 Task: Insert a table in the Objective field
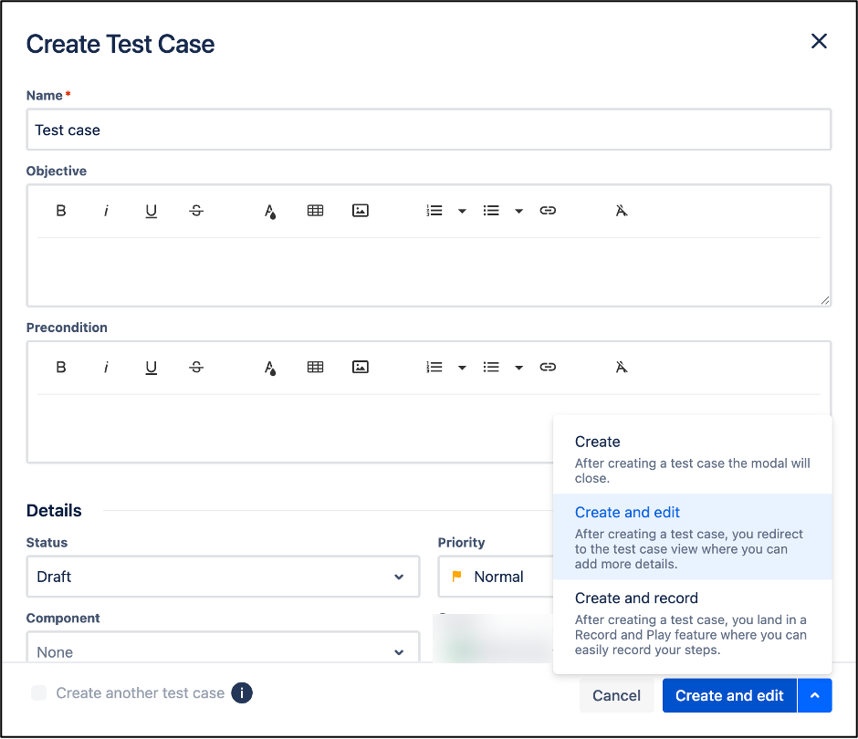pyautogui.click(x=315, y=210)
